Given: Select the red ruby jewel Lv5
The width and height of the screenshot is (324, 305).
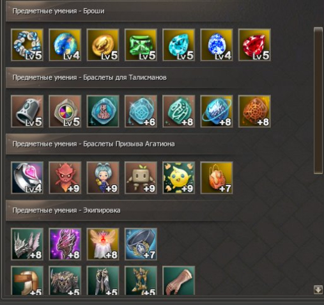Looking at the screenshot, I should 254,45.
